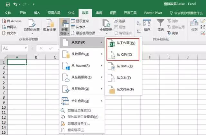Switch to the 审阅 tab

tap(99, 13)
